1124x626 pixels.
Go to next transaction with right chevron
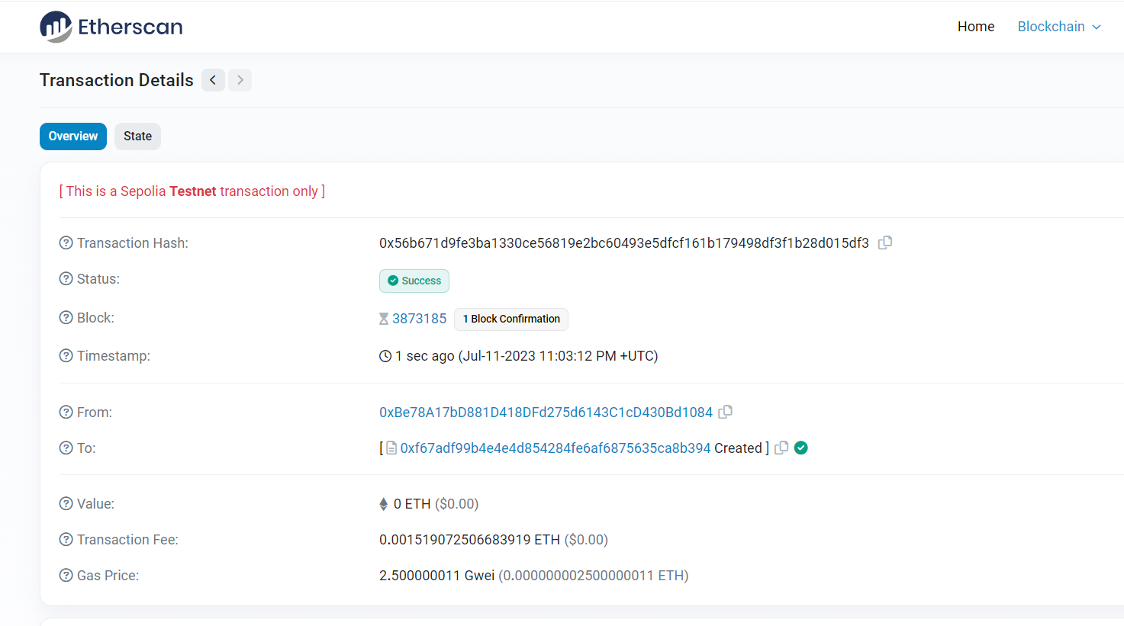[x=240, y=80]
